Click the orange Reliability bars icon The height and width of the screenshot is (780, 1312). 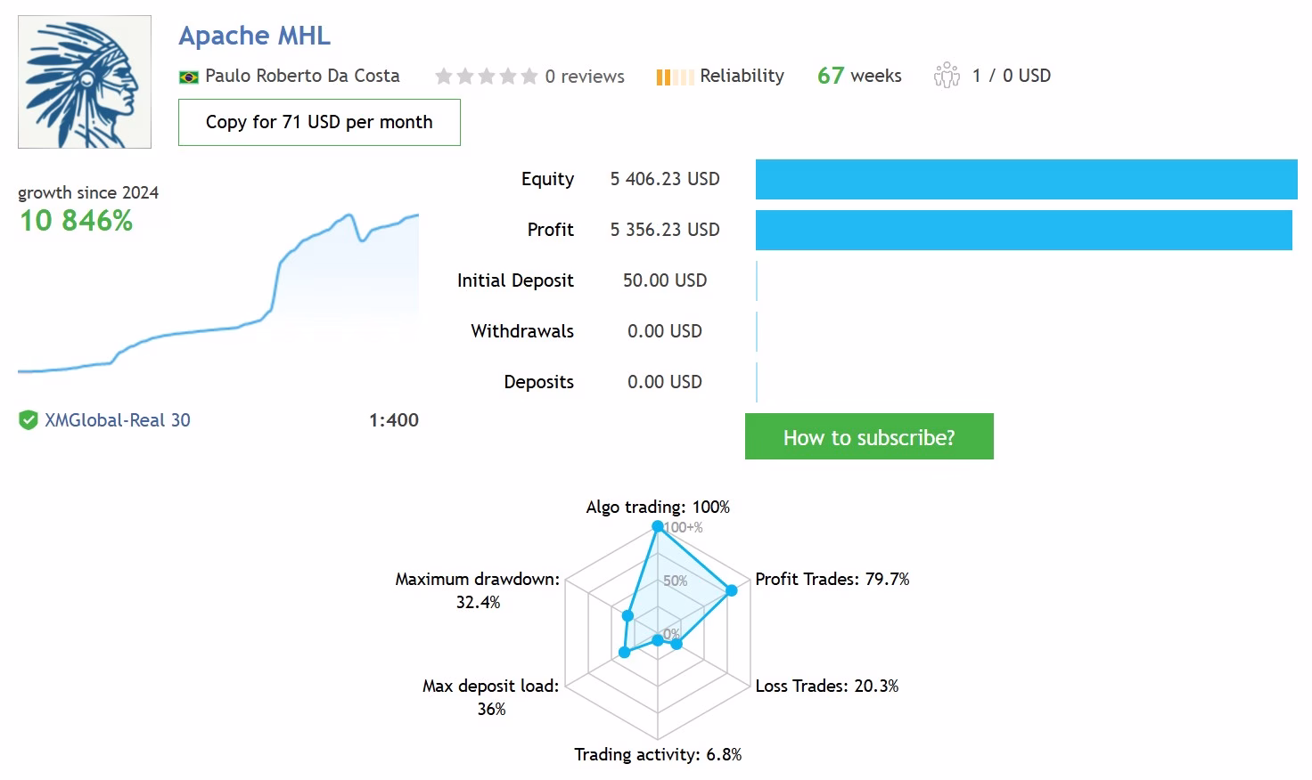[x=674, y=77]
